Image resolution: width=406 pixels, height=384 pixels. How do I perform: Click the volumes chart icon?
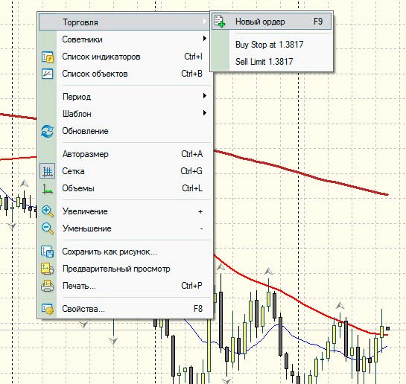point(48,188)
